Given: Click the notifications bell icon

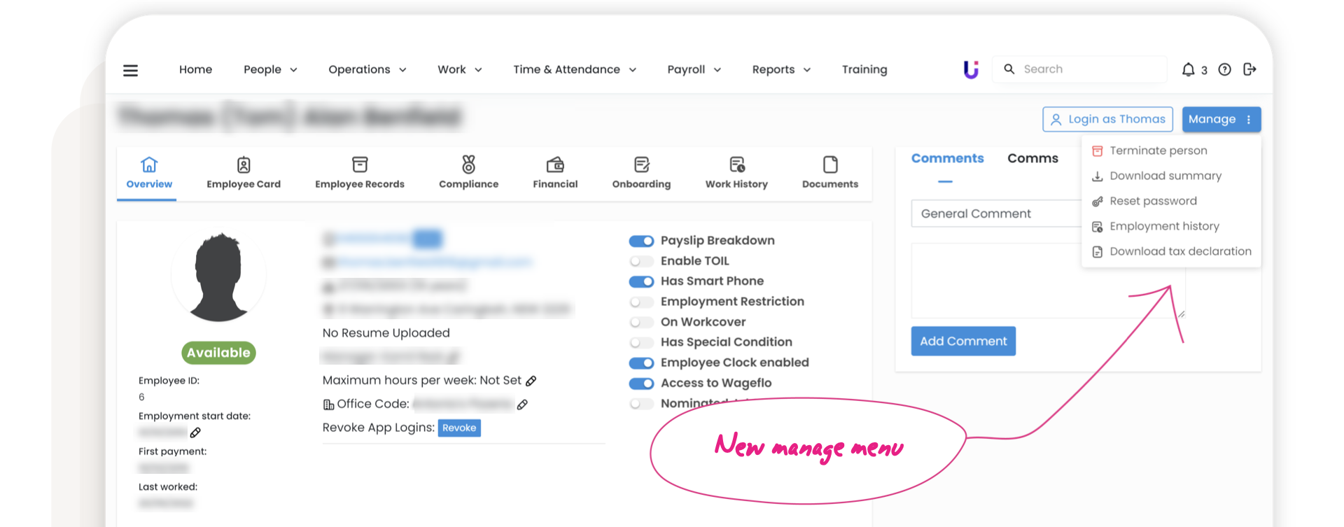Looking at the screenshot, I should pos(1188,69).
